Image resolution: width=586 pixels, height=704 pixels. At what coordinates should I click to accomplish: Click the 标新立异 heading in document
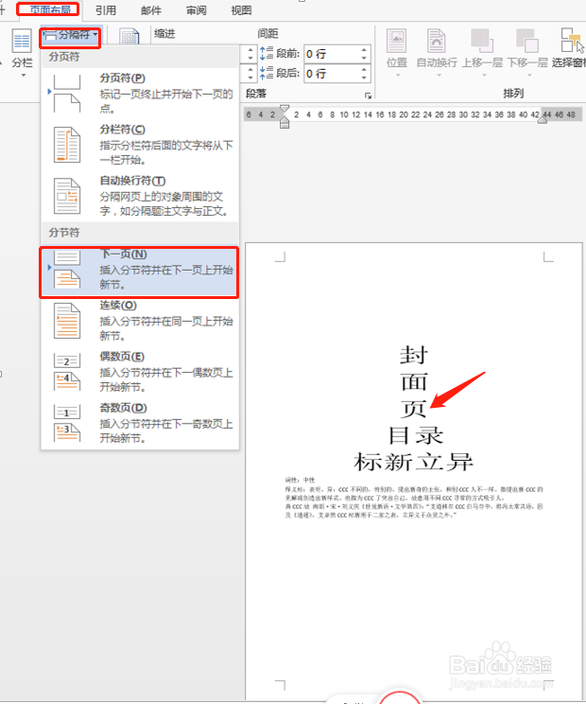pyautogui.click(x=413, y=462)
